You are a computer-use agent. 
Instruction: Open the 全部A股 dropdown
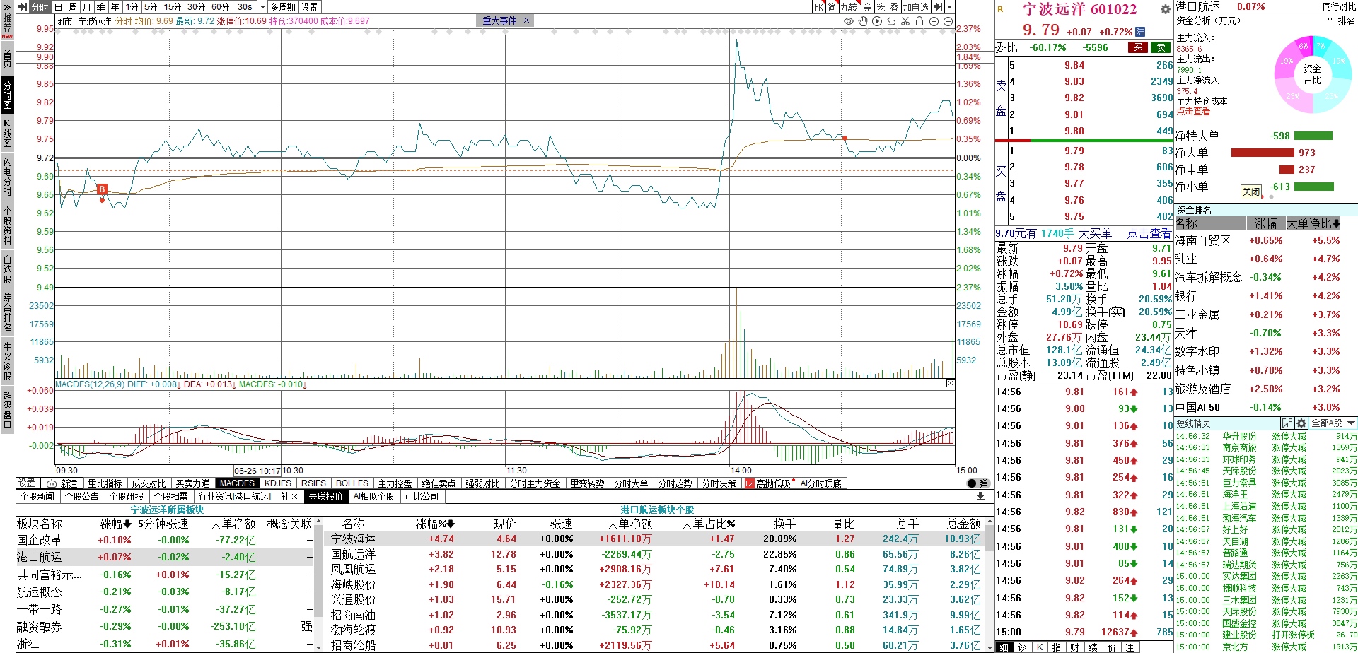1333,423
